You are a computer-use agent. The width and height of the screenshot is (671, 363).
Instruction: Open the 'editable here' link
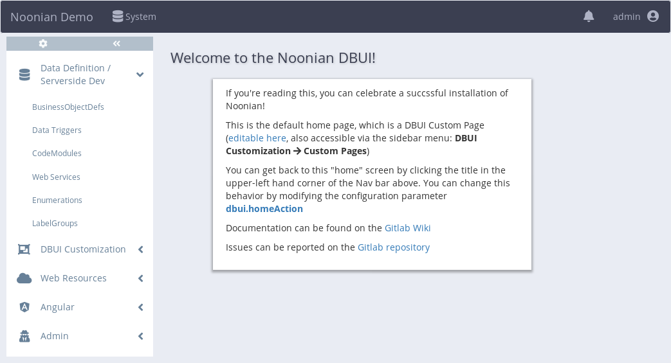[x=257, y=138]
